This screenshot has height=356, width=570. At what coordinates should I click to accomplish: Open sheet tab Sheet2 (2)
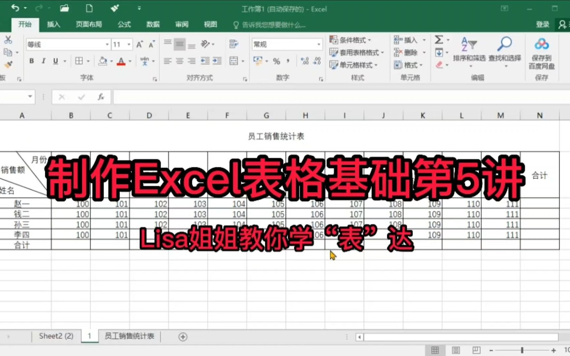[x=56, y=336]
